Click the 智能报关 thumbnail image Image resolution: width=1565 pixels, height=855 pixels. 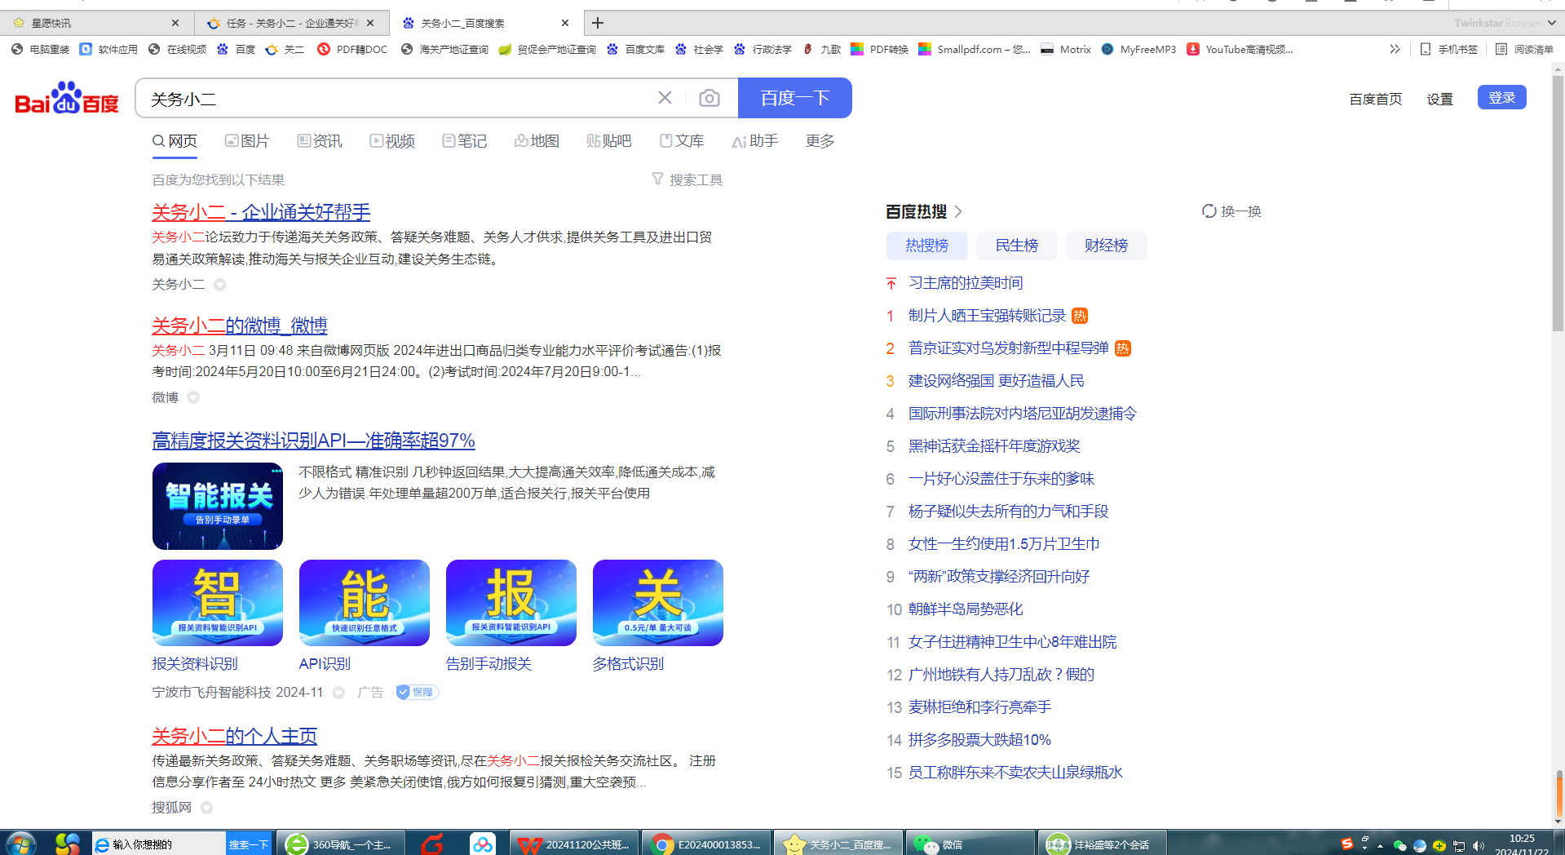point(218,506)
